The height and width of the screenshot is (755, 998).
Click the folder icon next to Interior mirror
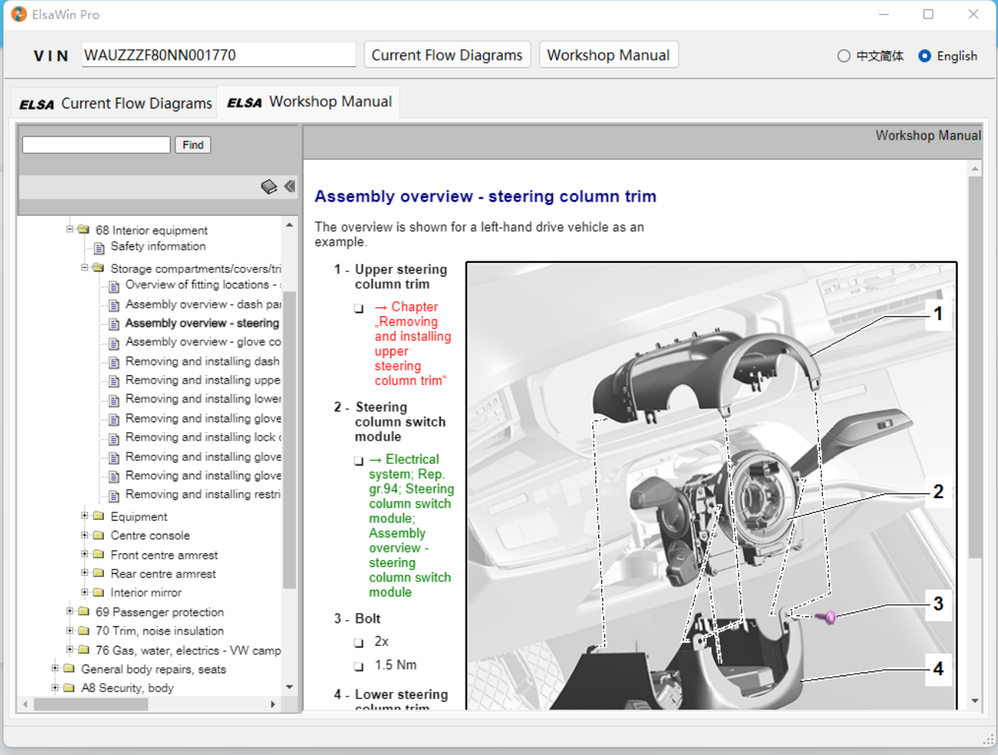click(99, 593)
